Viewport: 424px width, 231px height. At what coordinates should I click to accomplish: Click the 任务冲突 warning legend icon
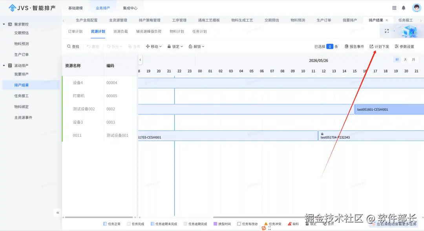click(x=266, y=224)
